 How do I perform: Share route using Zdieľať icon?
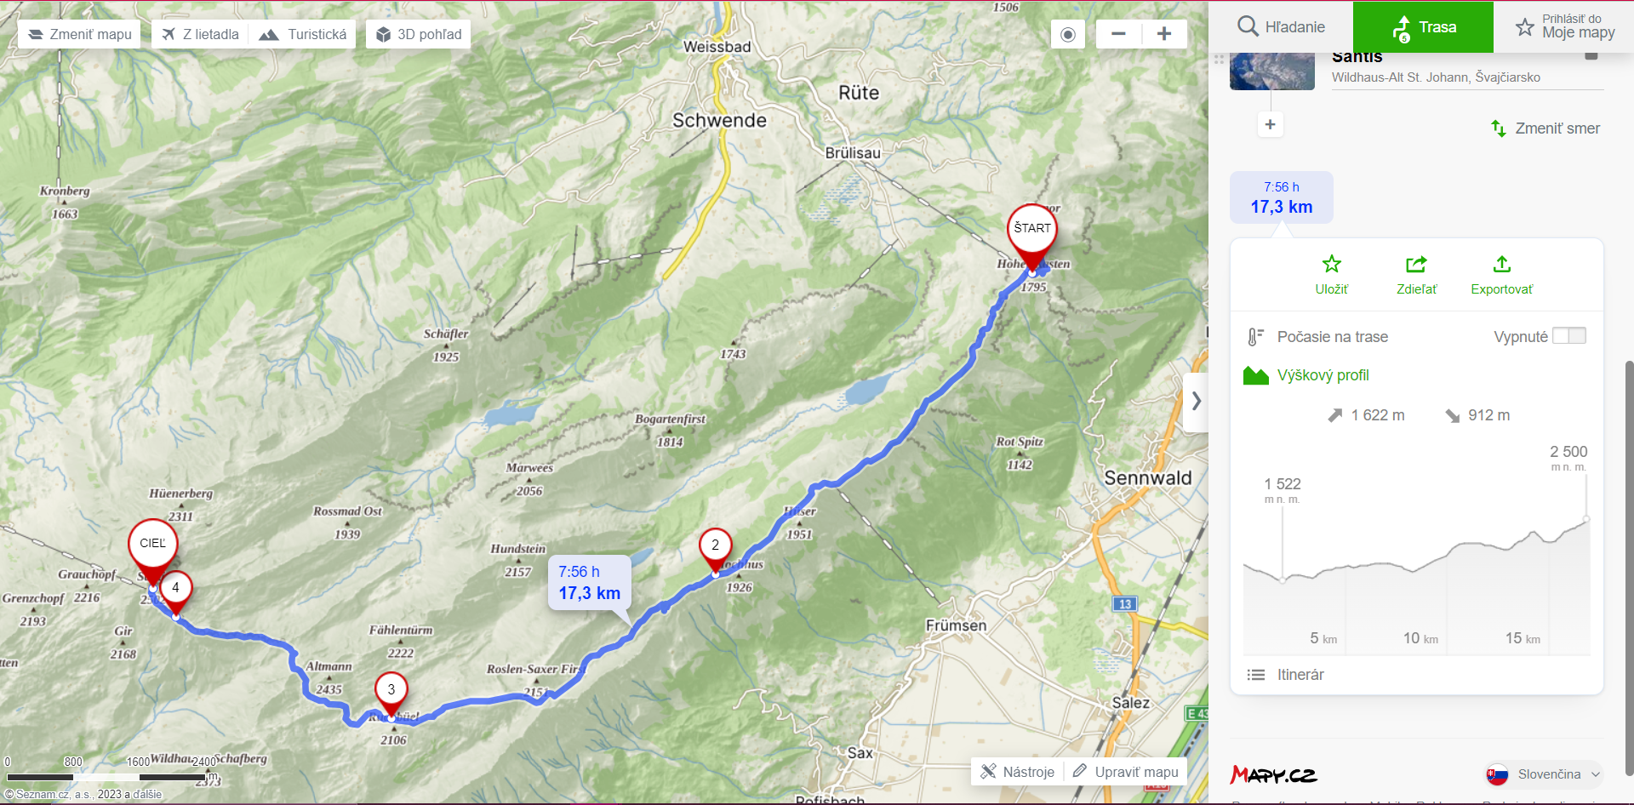1416,275
